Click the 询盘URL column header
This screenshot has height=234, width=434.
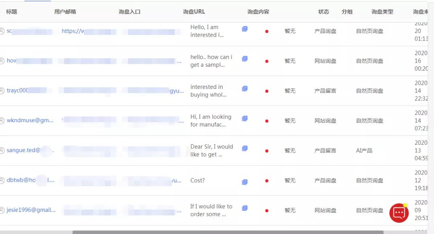[x=194, y=12]
